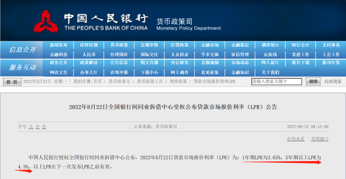Follow breadcrumb link 货币政策工具
Image resolution: width=346 pixels, height=179 pixels.
(150, 82)
